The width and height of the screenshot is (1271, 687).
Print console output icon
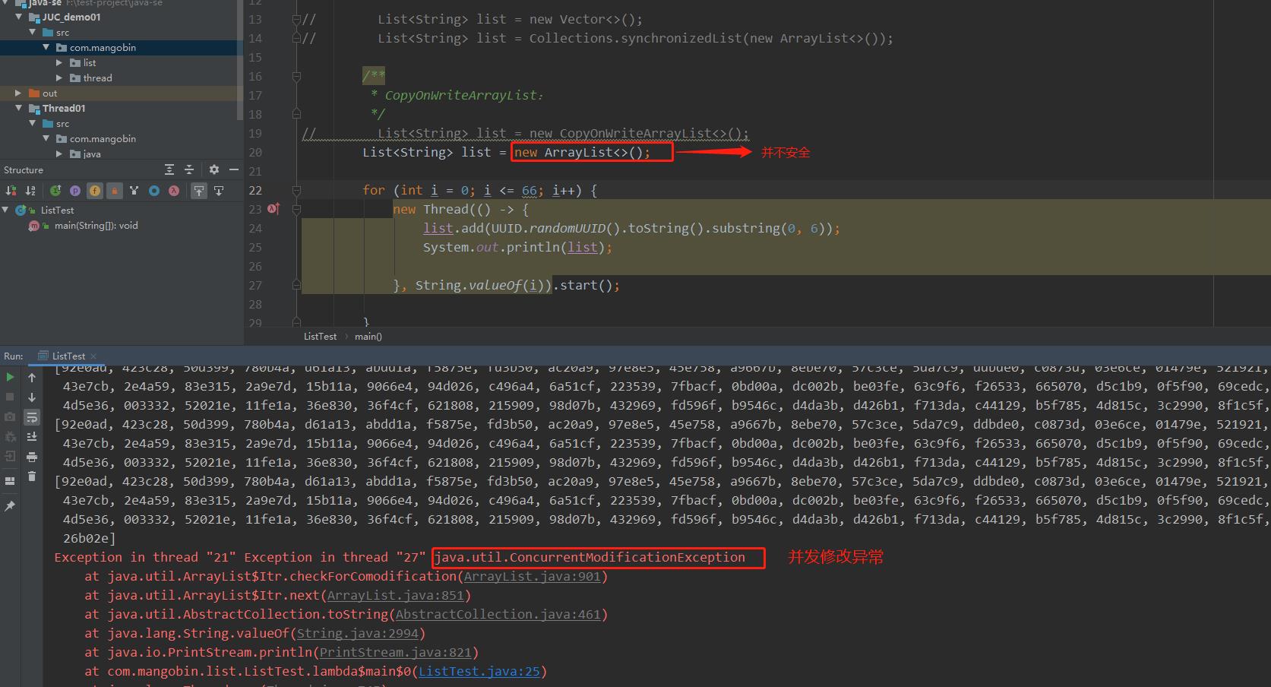(x=32, y=457)
